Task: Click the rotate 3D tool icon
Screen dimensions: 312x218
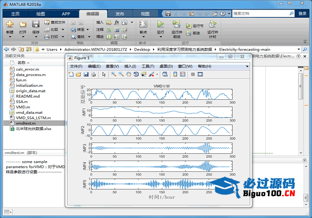Action: (136, 75)
